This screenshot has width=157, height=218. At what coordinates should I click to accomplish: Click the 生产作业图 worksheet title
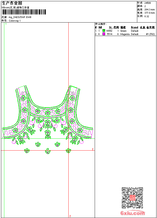pos(12,3)
